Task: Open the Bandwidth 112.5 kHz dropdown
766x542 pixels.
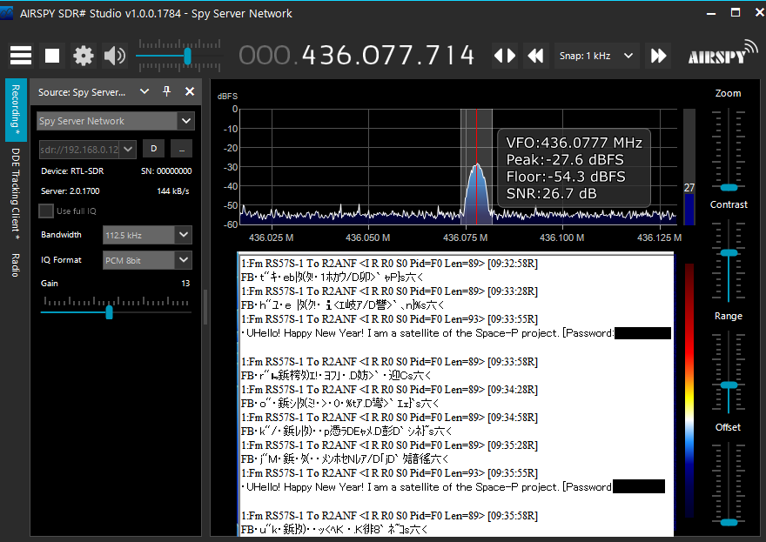Action: (x=147, y=235)
